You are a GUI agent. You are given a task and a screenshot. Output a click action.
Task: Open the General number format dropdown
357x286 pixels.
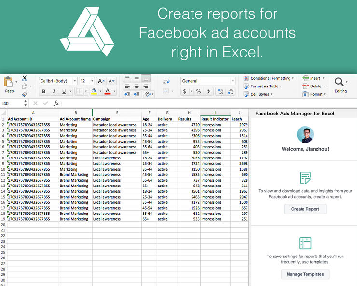(208, 81)
